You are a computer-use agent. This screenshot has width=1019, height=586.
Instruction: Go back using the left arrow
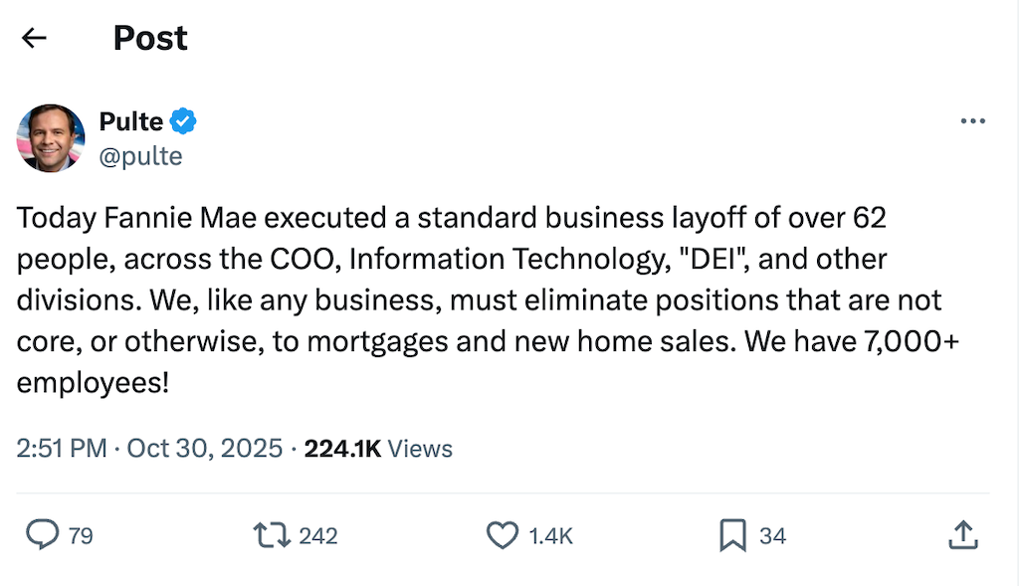click(34, 37)
